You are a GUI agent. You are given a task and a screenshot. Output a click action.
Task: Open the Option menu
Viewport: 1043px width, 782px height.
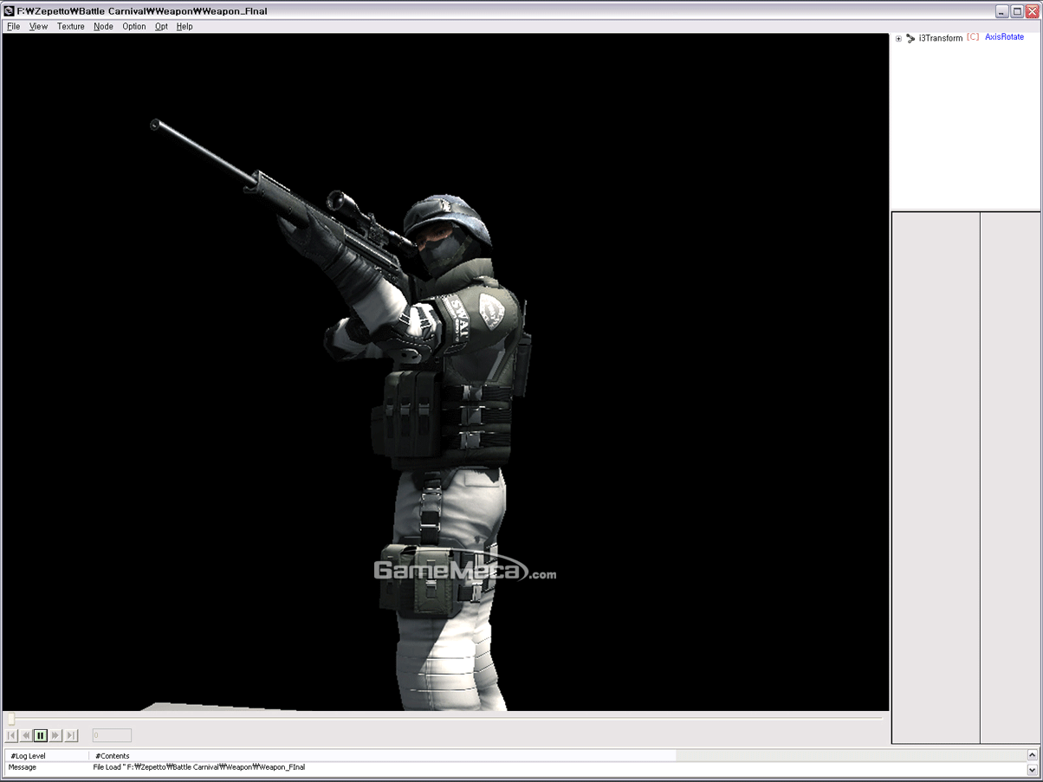[133, 26]
